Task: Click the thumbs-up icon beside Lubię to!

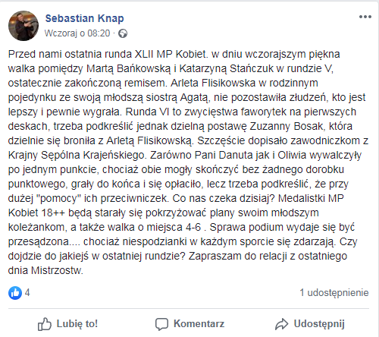Action: 45,324
